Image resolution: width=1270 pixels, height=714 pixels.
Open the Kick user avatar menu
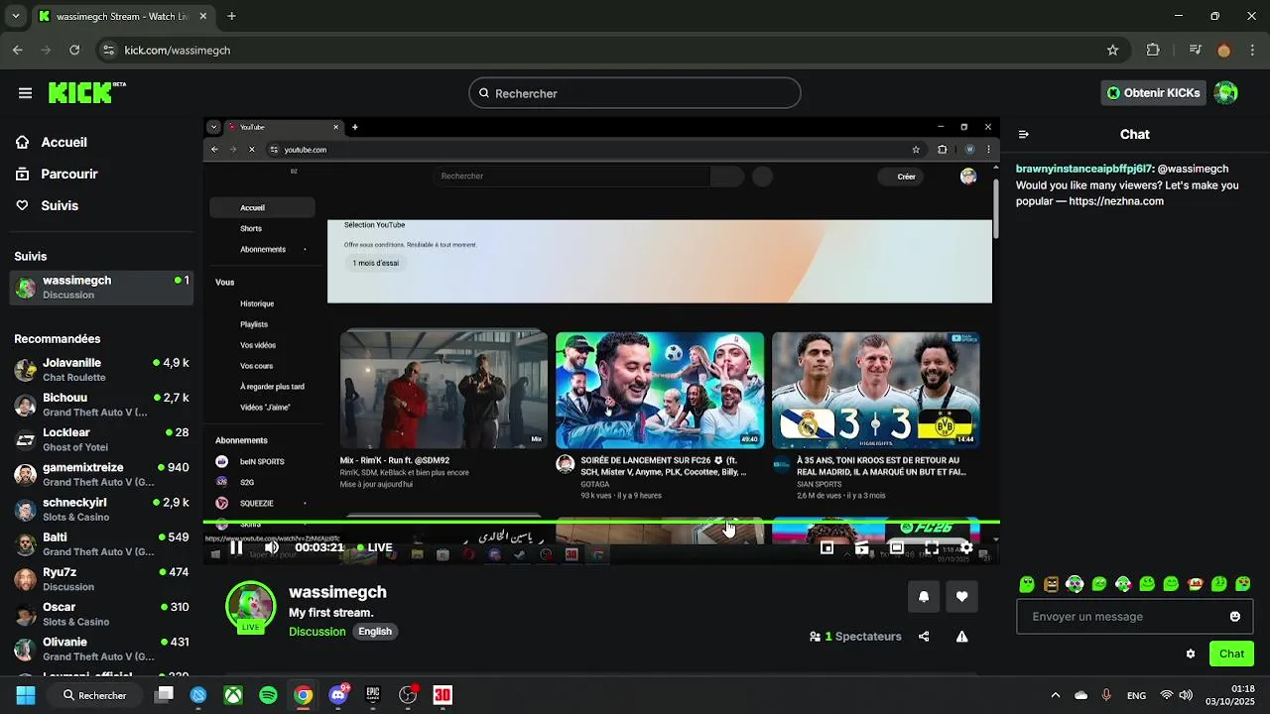(1226, 93)
